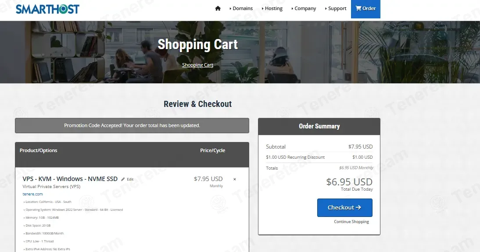Click the Price/Cycle column header

(x=212, y=150)
